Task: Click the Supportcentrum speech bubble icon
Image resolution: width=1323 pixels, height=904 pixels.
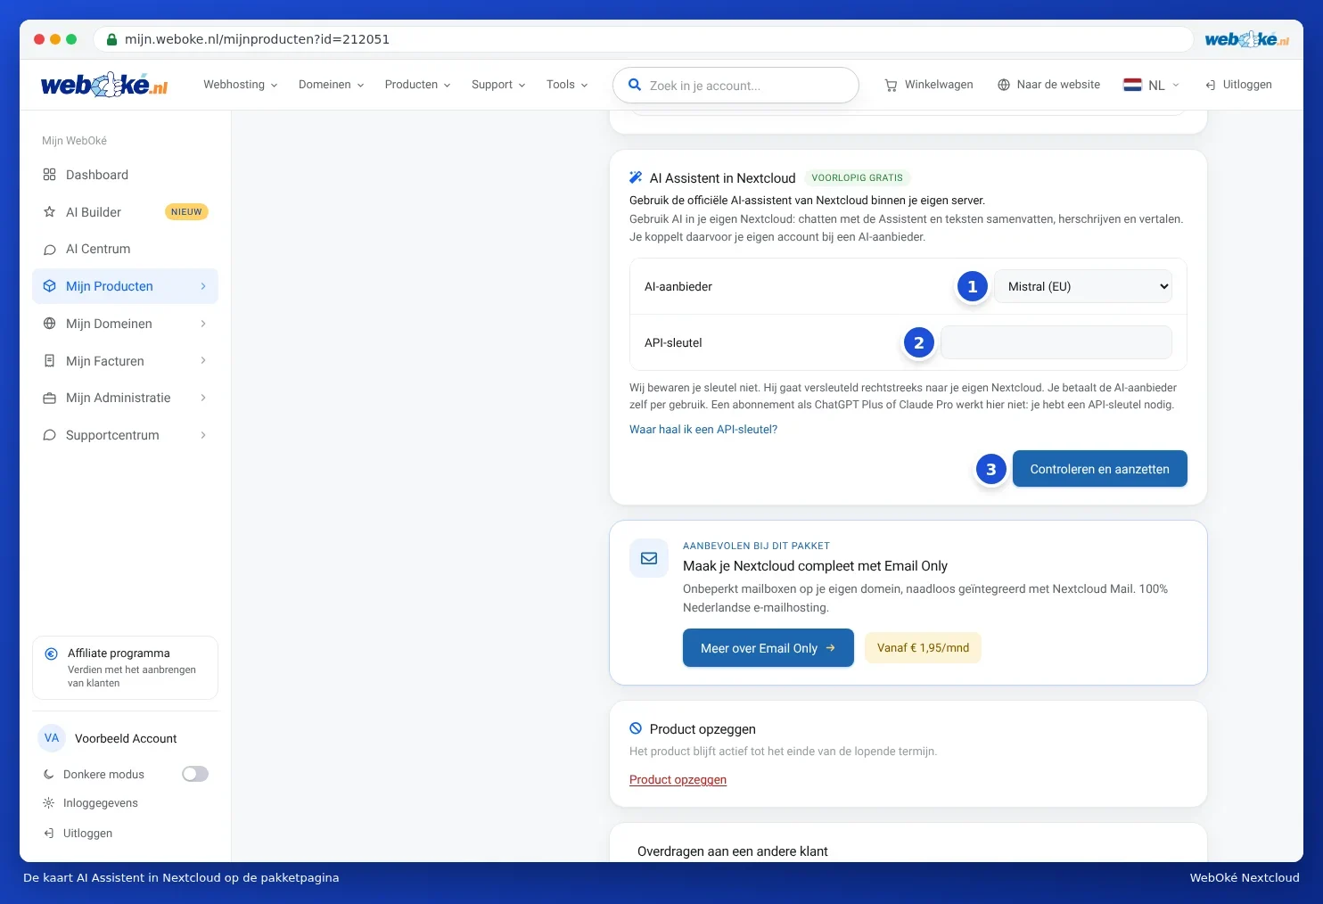Action: point(50,435)
